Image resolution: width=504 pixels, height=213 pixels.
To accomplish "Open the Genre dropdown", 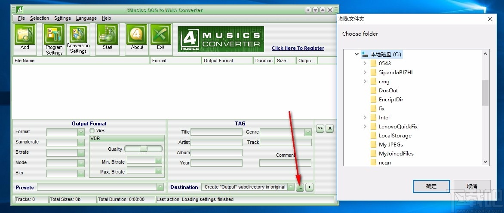I will click(x=308, y=132).
